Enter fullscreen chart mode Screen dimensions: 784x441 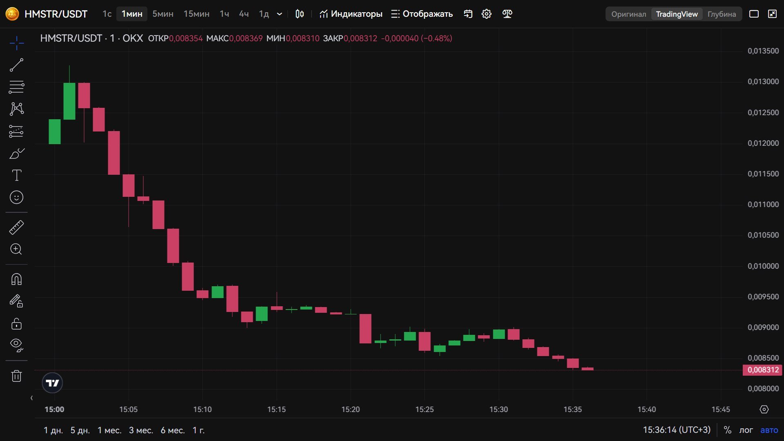click(x=772, y=14)
